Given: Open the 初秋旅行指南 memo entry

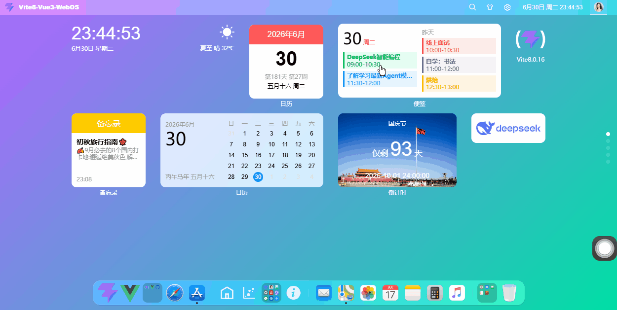Looking at the screenshot, I should pos(109,149).
